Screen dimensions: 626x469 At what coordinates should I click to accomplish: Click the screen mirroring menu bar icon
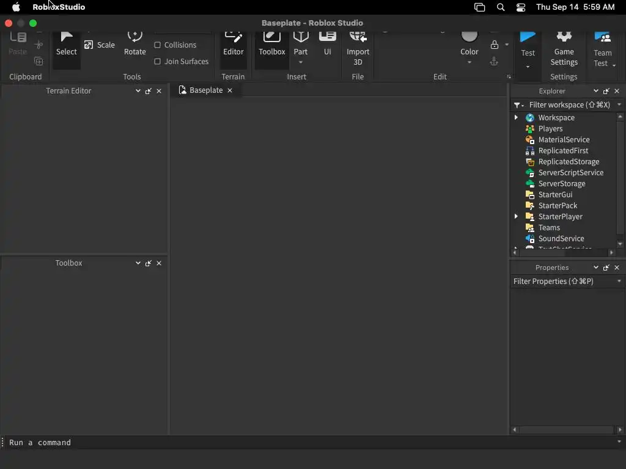click(479, 7)
